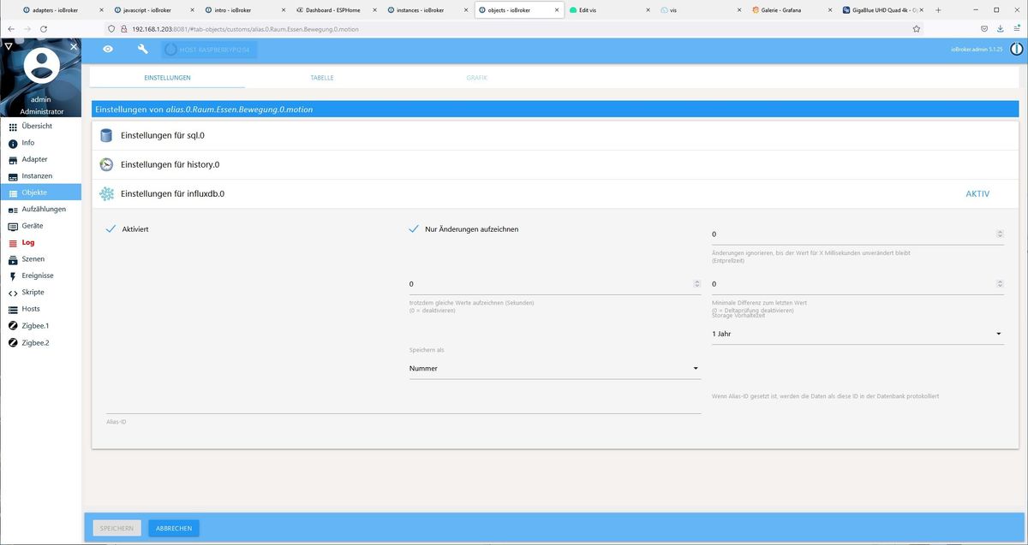Click the Aufzählungen icon
Viewport: 1028px width, 545px height.
click(x=13, y=210)
